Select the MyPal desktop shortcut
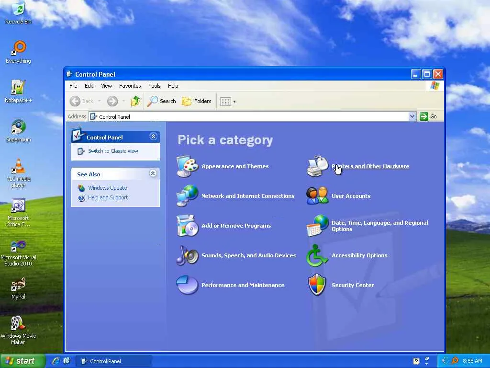The width and height of the screenshot is (490, 368). [x=19, y=288]
